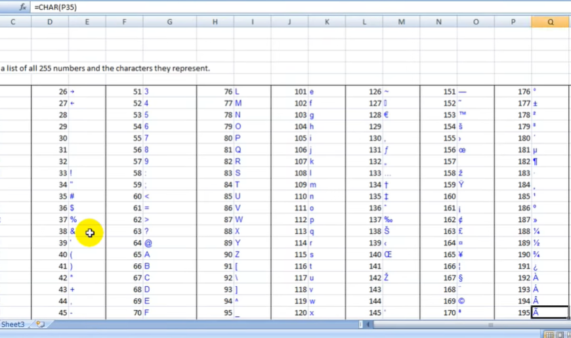Select the cell with the £ symbol
Image resolution: width=571 pixels, height=338 pixels.
point(476,231)
